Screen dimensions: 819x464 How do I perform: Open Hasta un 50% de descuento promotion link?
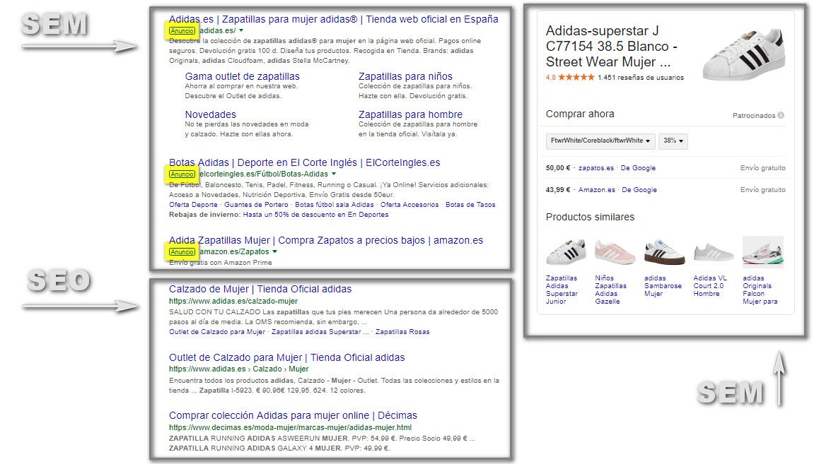pos(315,215)
